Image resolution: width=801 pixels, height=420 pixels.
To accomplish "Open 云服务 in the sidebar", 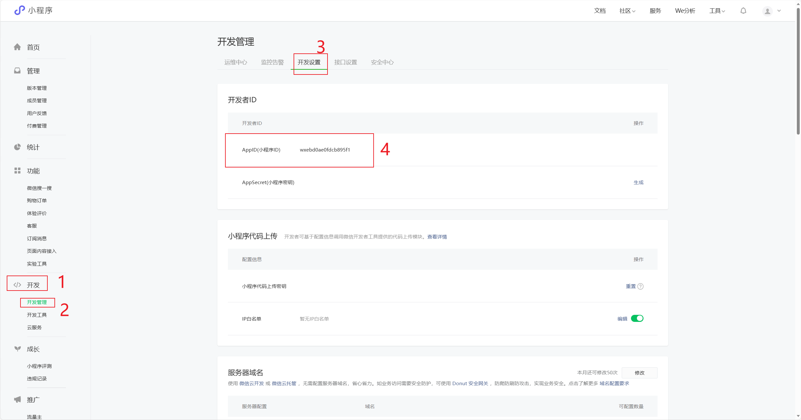I will 34,328.
